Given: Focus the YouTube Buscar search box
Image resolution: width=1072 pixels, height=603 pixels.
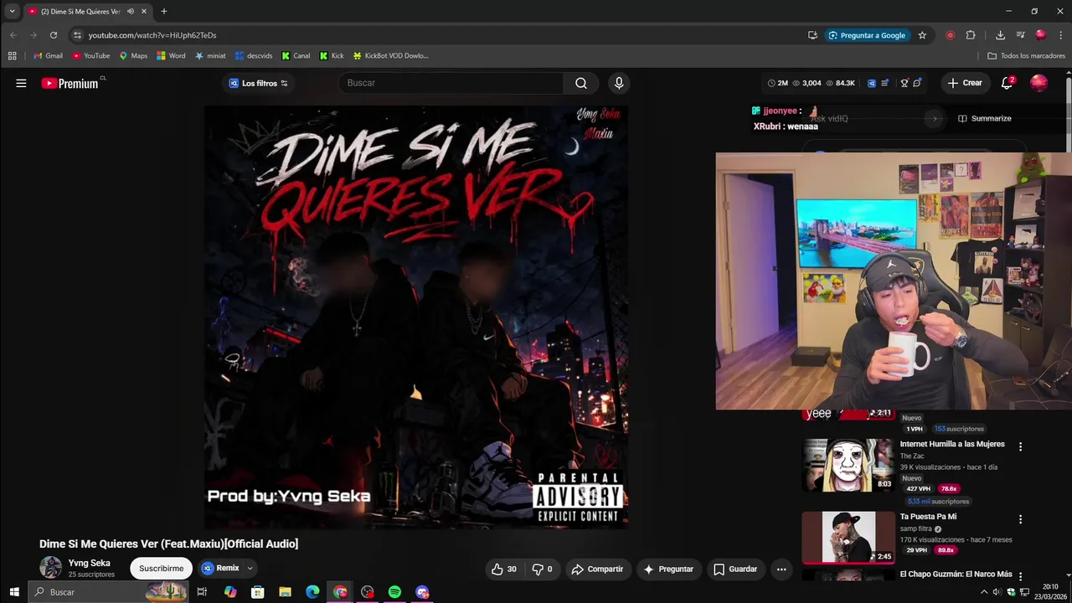Looking at the screenshot, I should click(452, 83).
